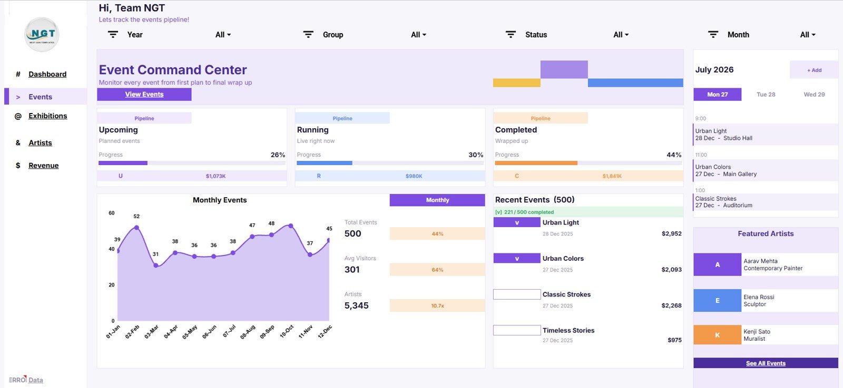Click the yellow banner block

(x=517, y=83)
